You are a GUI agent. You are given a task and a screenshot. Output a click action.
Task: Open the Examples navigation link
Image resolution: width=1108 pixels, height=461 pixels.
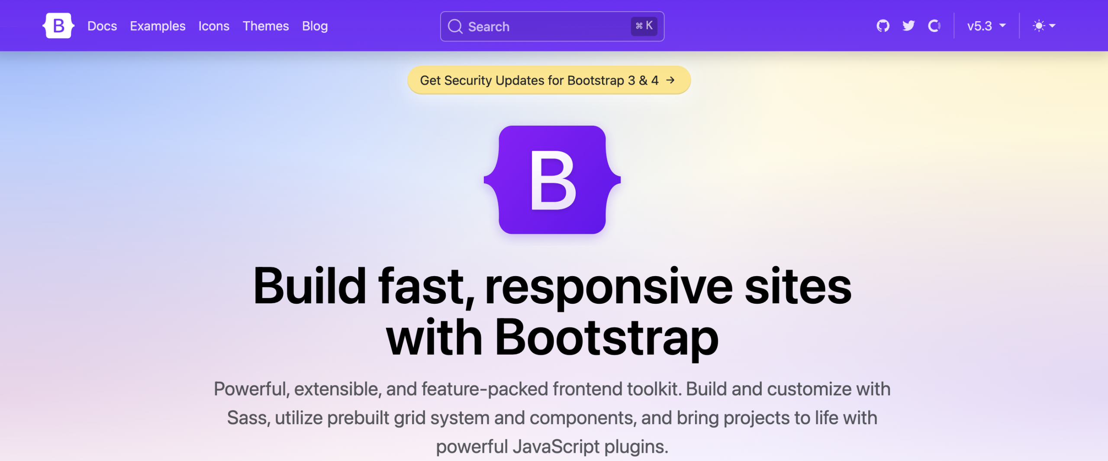pos(158,26)
